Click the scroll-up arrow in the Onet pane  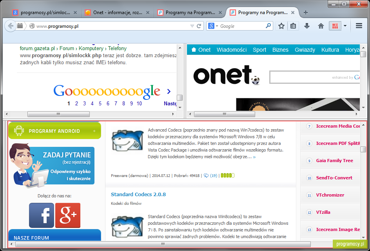point(363,47)
